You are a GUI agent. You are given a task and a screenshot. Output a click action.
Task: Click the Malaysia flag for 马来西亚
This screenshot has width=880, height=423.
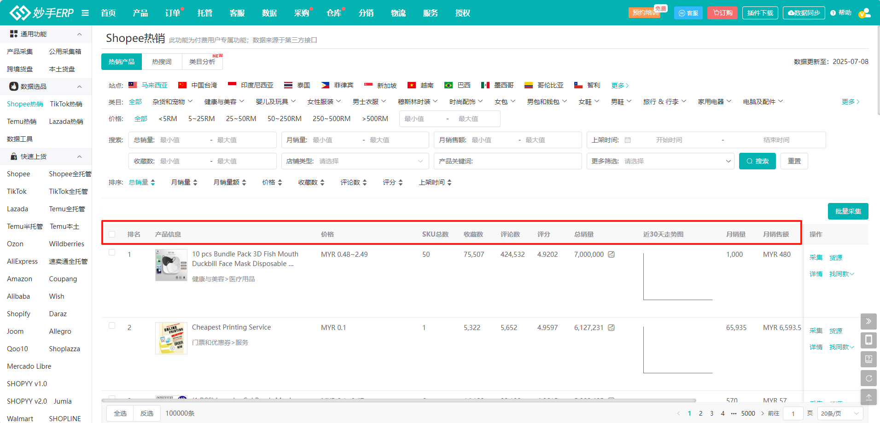(133, 85)
